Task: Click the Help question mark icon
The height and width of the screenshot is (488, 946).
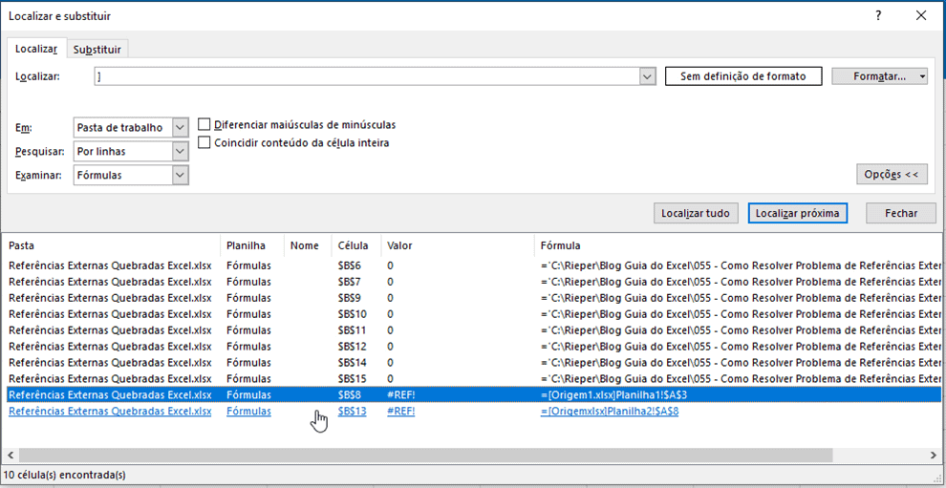Action: pyautogui.click(x=878, y=15)
